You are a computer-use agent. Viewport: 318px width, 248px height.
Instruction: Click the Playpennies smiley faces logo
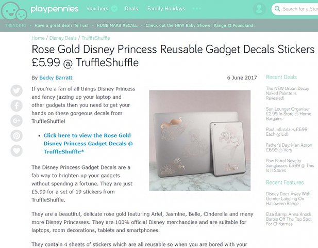coord(14,10)
